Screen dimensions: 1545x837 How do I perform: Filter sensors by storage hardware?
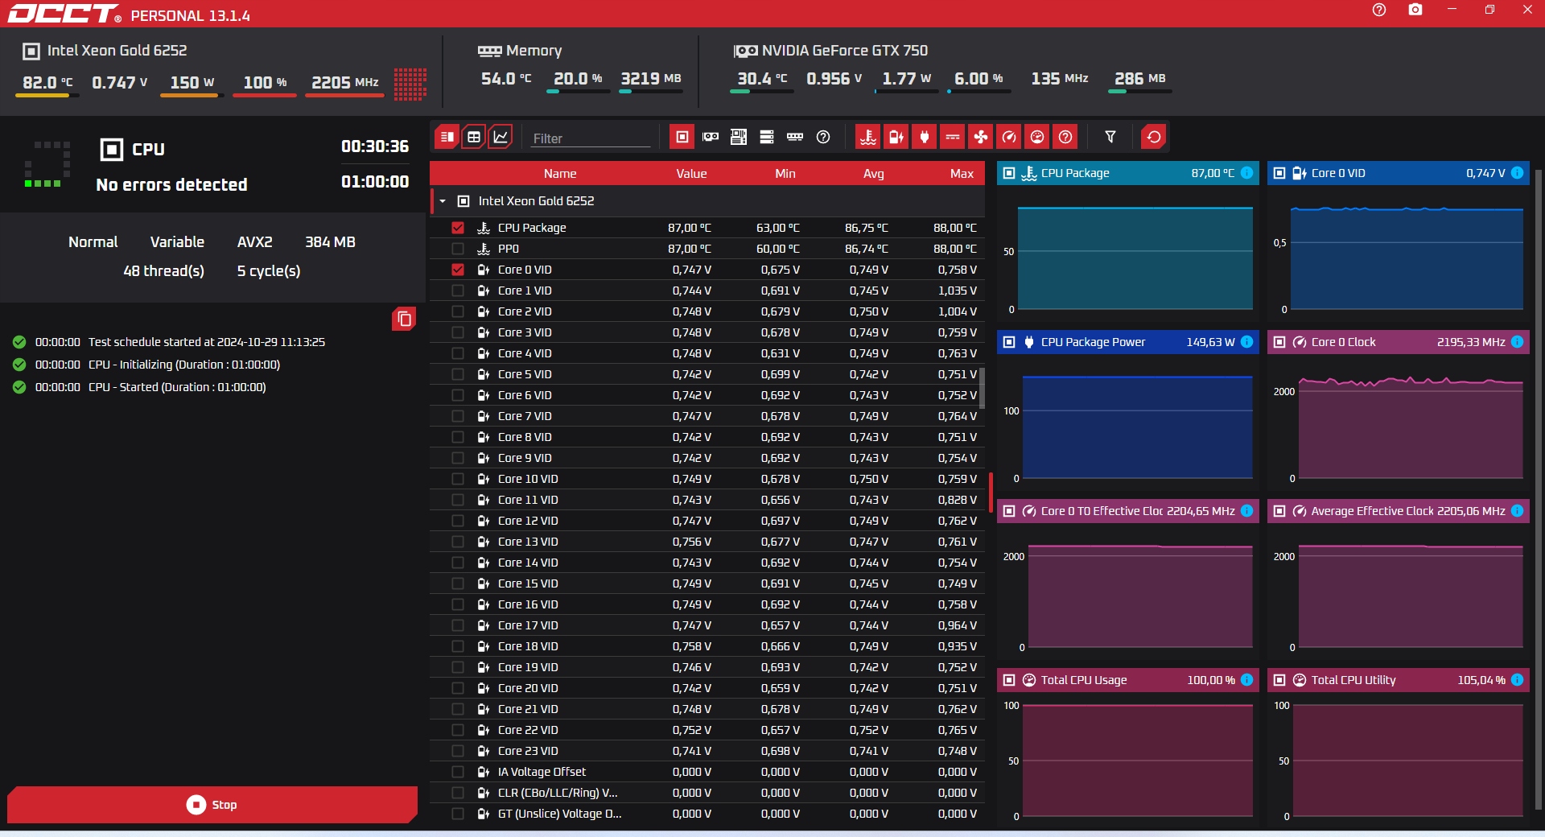click(767, 137)
